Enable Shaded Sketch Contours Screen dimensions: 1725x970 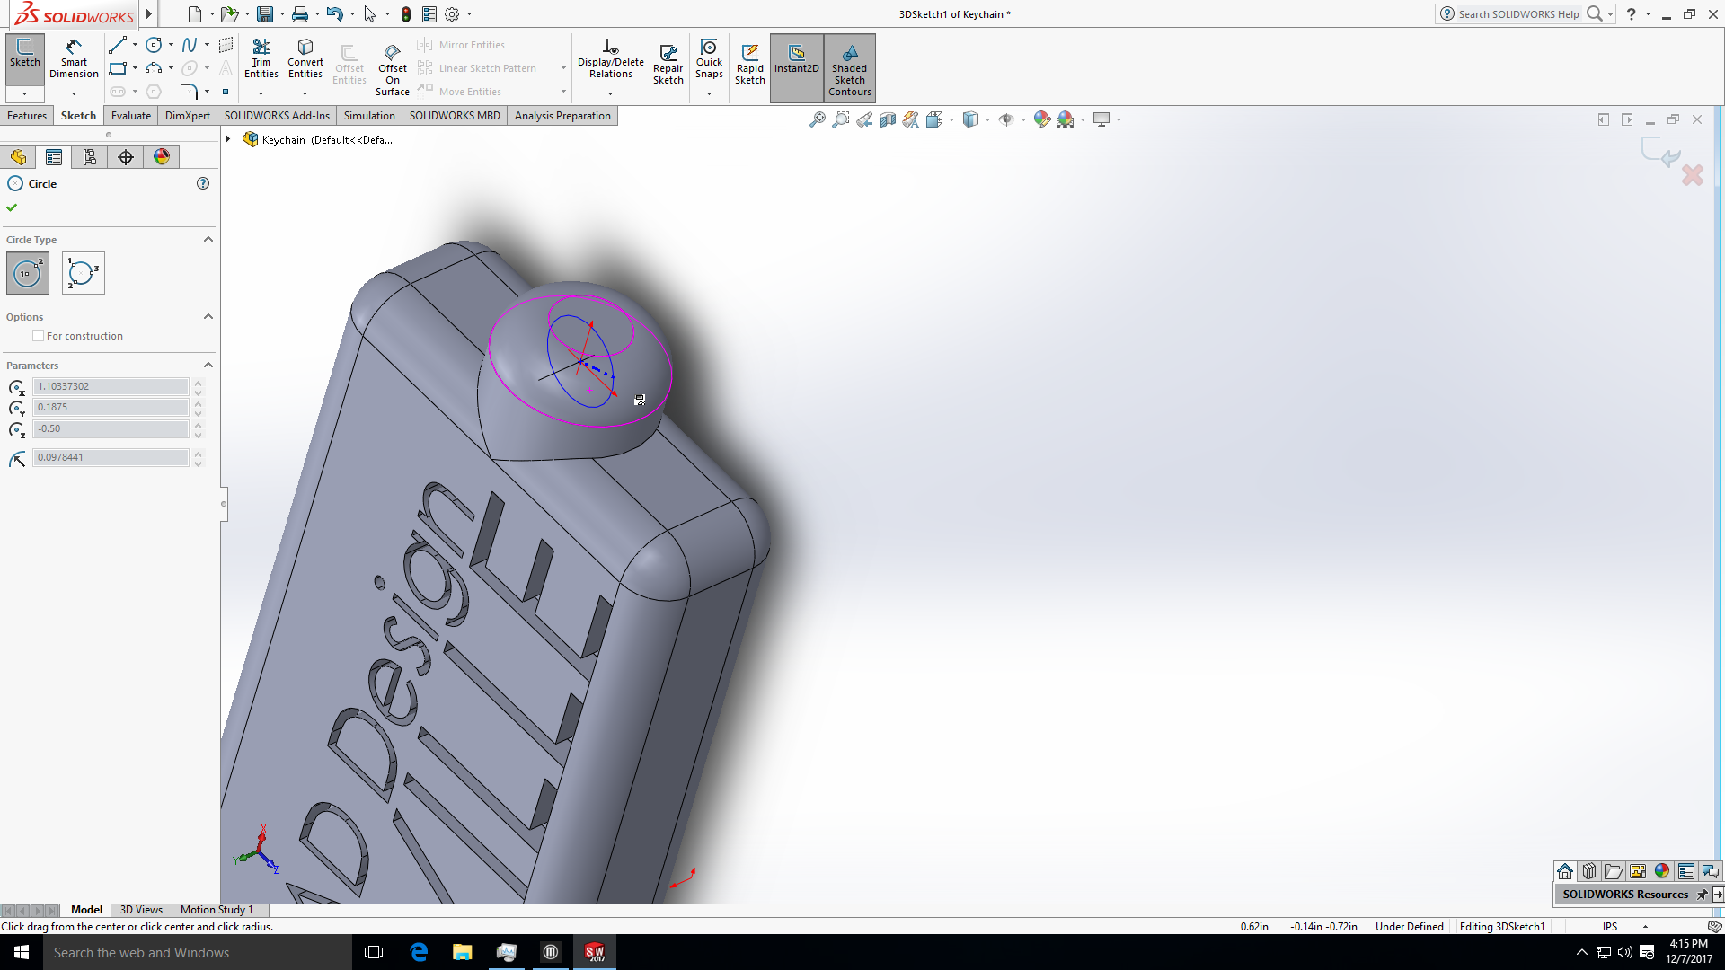pyautogui.click(x=849, y=67)
